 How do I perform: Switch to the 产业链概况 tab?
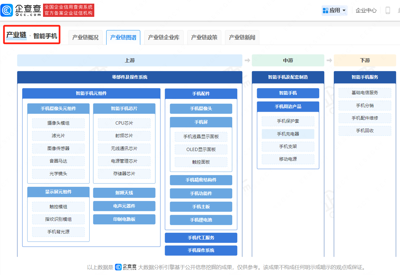click(x=85, y=38)
